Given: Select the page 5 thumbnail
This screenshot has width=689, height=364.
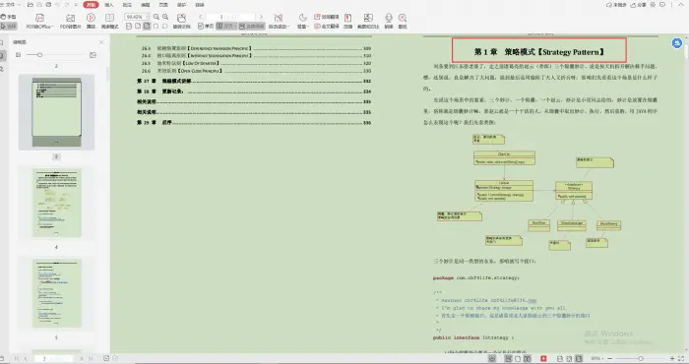Looking at the screenshot, I should point(57,293).
